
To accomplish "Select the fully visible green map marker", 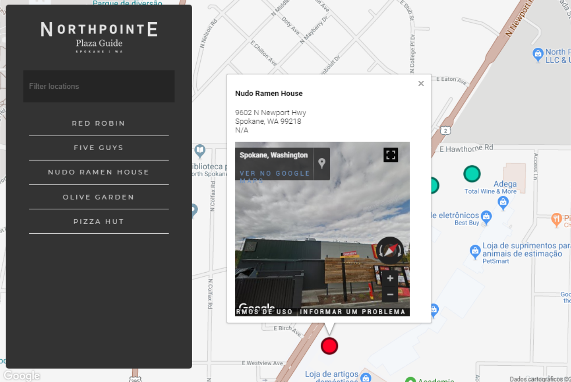I will point(472,174).
